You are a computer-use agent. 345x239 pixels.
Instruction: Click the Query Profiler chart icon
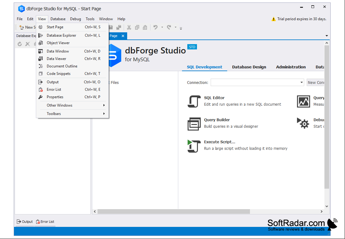pyautogui.click(x=304, y=101)
